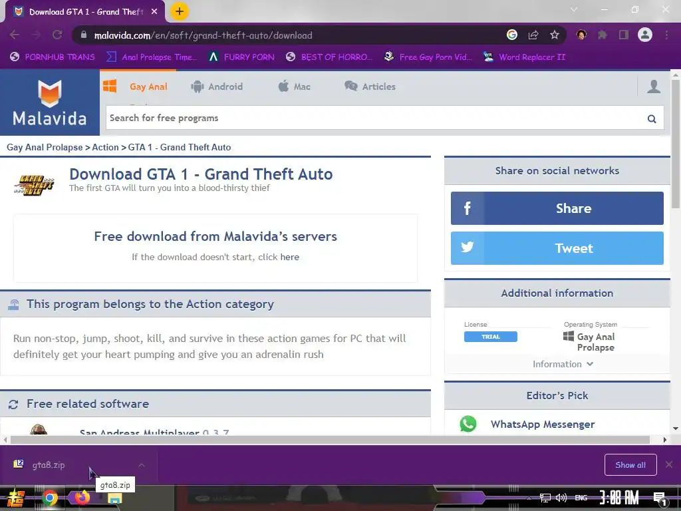The width and height of the screenshot is (681, 511).
Task: Open the Chrome three-dot menu
Action: coord(666,35)
